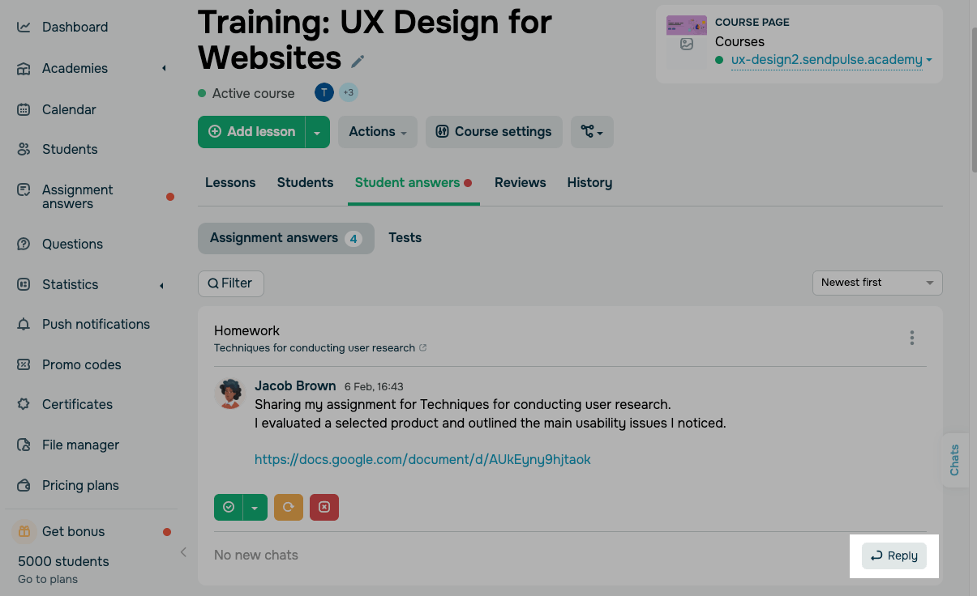Switch to the Tests sub-tab
This screenshot has width=977, height=596.
pos(405,238)
